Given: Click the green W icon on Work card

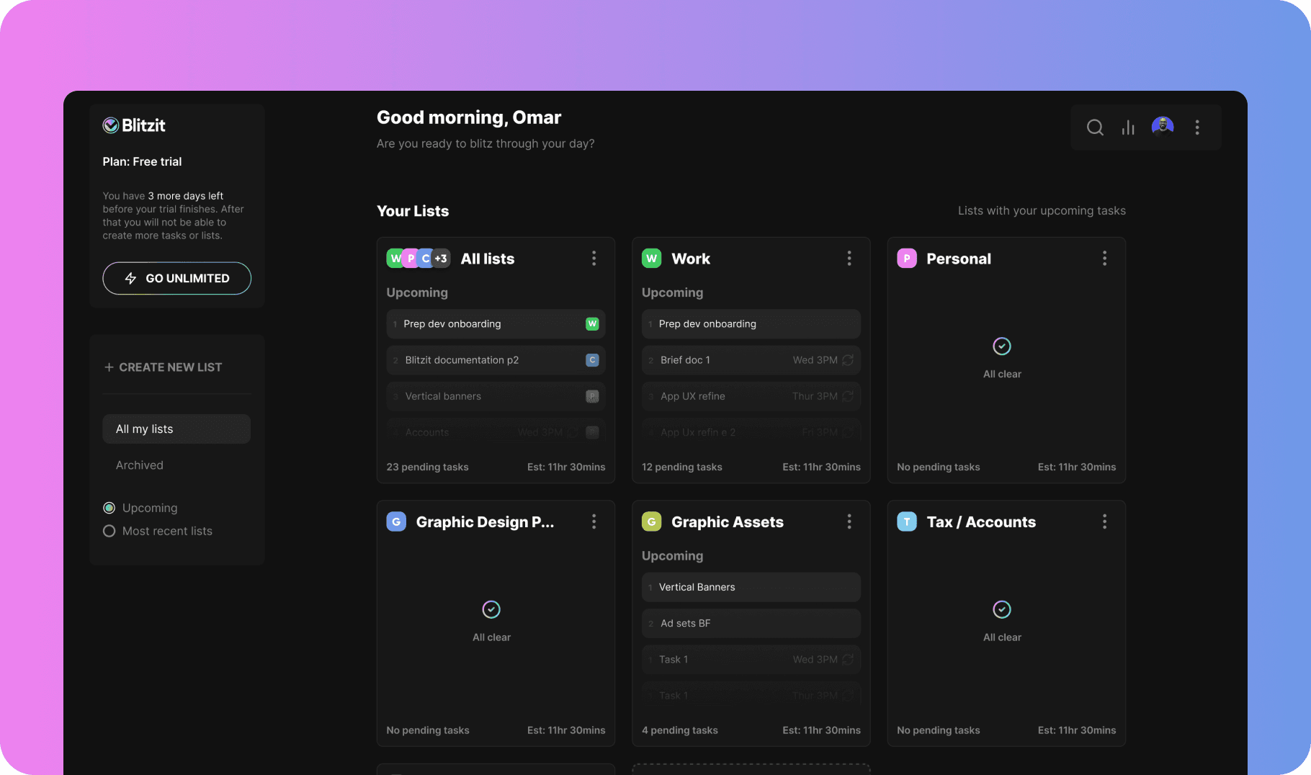Looking at the screenshot, I should 652,259.
